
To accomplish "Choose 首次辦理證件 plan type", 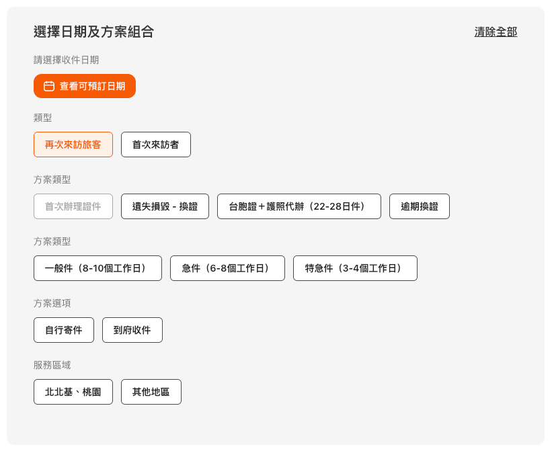I will (x=73, y=206).
